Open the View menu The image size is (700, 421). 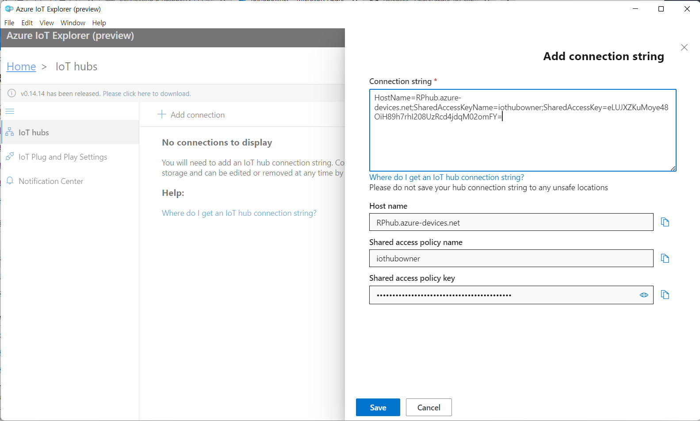click(46, 23)
